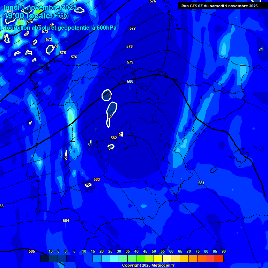
Task: Click the bright yellow swatch below label 50
Action: point(158,259)
